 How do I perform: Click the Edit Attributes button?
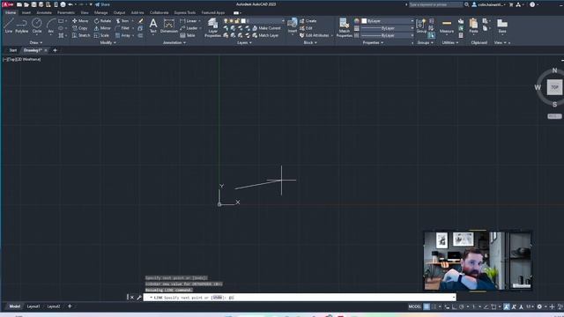click(314, 35)
